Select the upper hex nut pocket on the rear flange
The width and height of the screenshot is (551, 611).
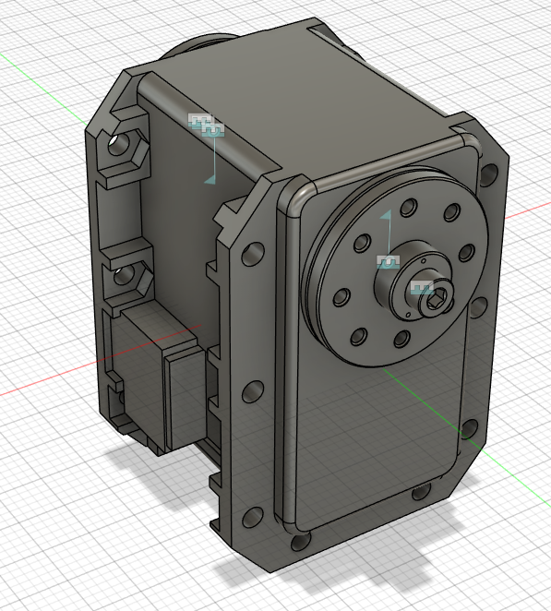point(124,149)
